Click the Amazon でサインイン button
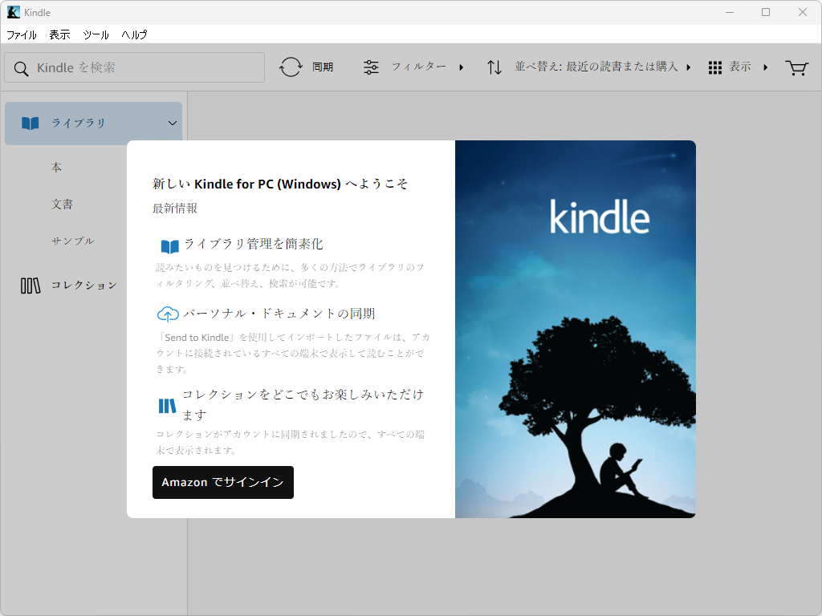This screenshot has width=822, height=616. point(222,482)
